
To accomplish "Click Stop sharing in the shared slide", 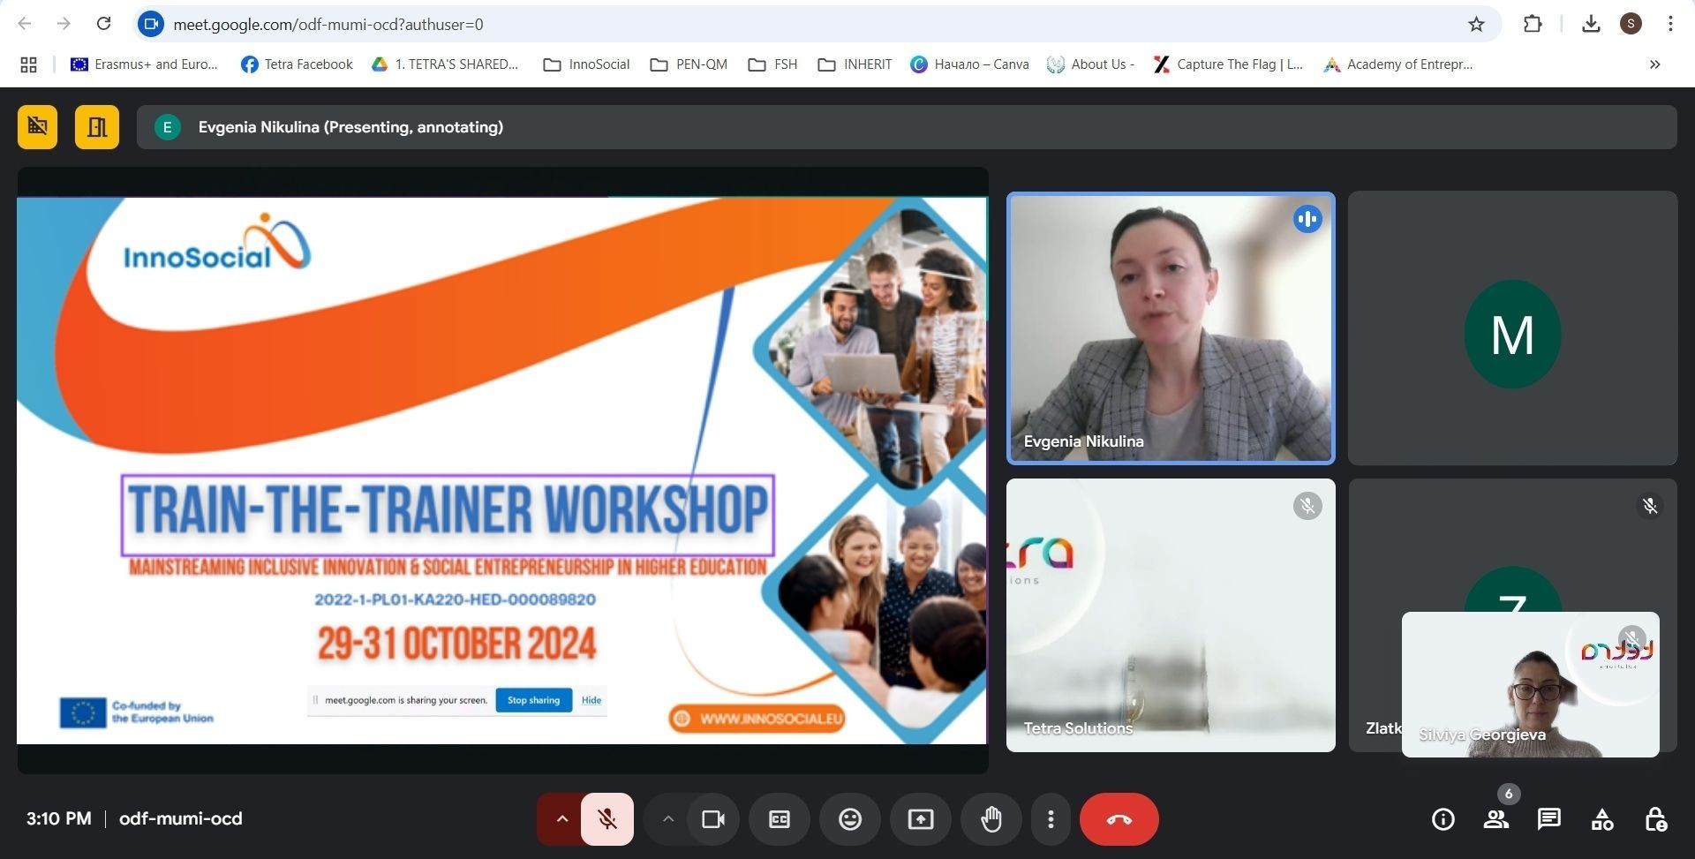I will (x=533, y=700).
